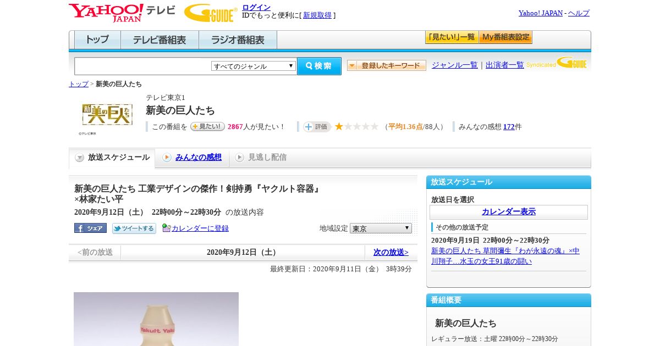The width and height of the screenshot is (660, 346).
Task: Click 平均1.36点 rating text
Action: coord(406,126)
